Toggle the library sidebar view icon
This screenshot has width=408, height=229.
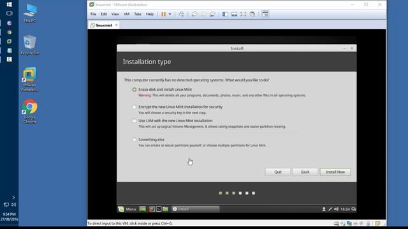click(x=225, y=14)
